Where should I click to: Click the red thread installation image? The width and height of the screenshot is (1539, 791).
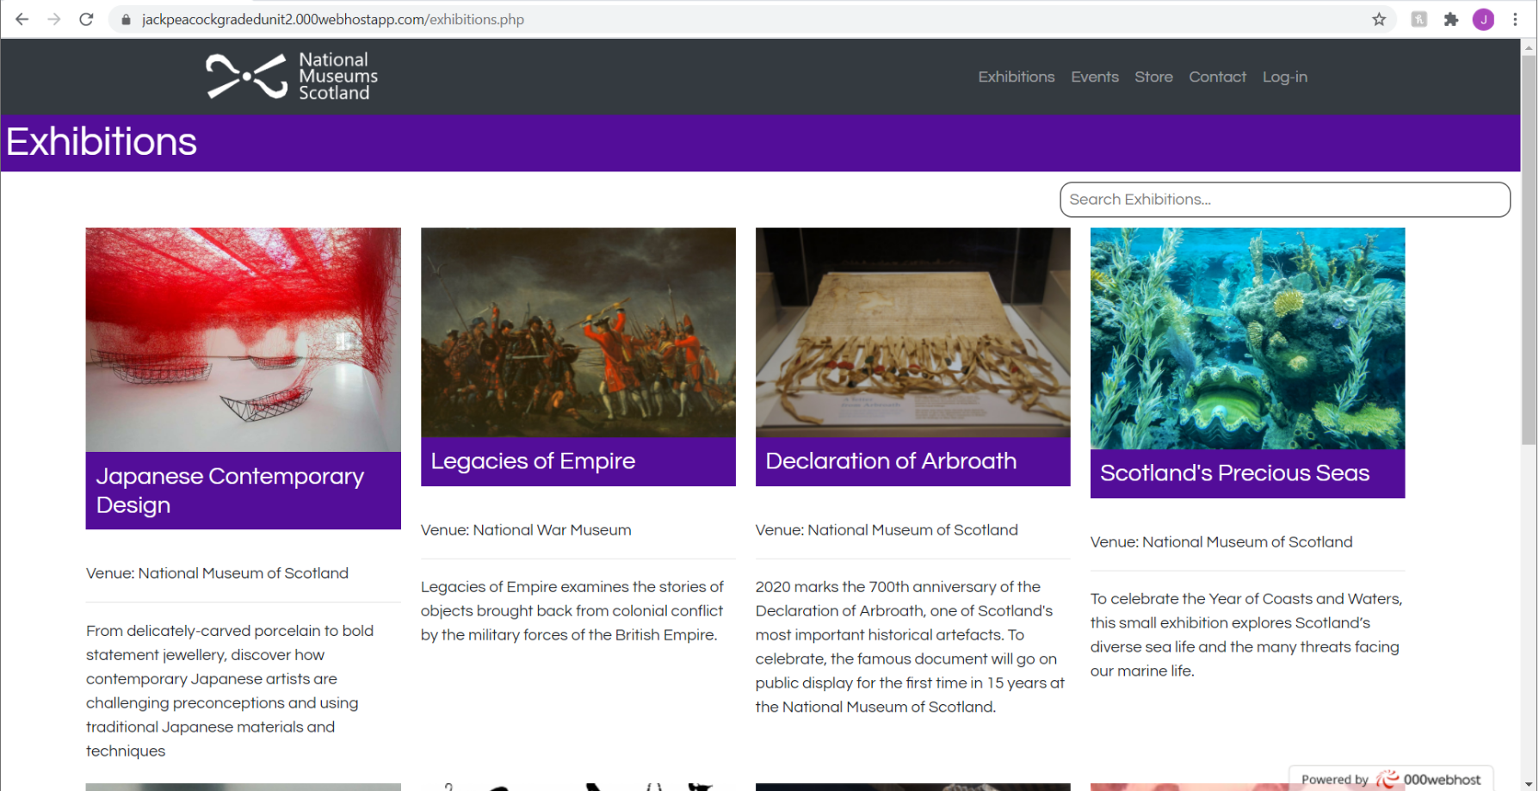pos(243,339)
